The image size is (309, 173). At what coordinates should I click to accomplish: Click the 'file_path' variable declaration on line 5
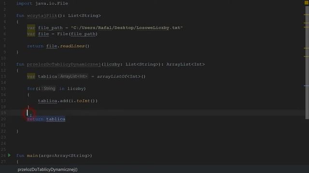point(50,28)
